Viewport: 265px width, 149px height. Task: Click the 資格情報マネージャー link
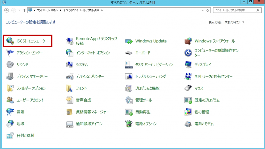[92, 112]
